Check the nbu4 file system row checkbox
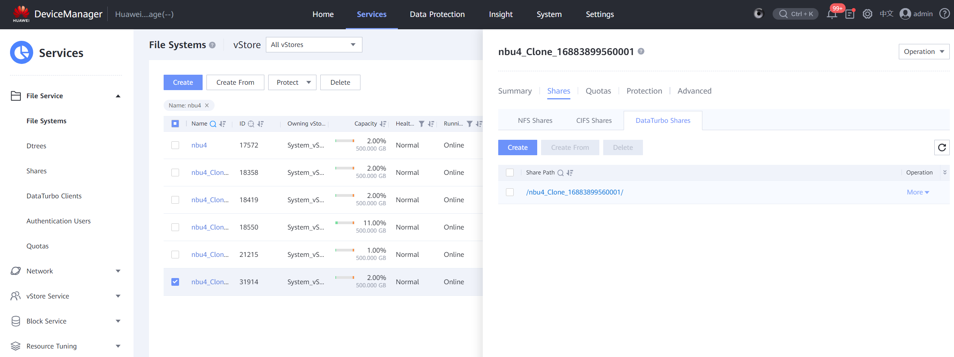 [x=175, y=145]
